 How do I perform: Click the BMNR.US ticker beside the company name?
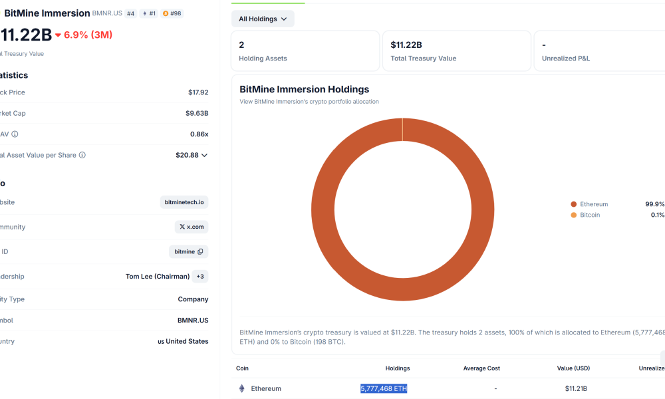107,13
